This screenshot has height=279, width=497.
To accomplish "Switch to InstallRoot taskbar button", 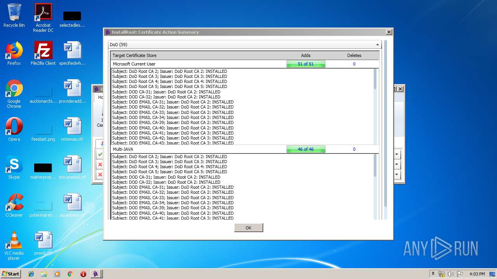I will click(x=96, y=274).
